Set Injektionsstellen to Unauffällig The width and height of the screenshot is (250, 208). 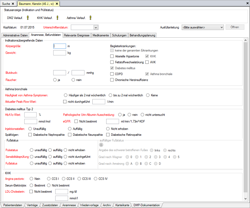point(30,129)
